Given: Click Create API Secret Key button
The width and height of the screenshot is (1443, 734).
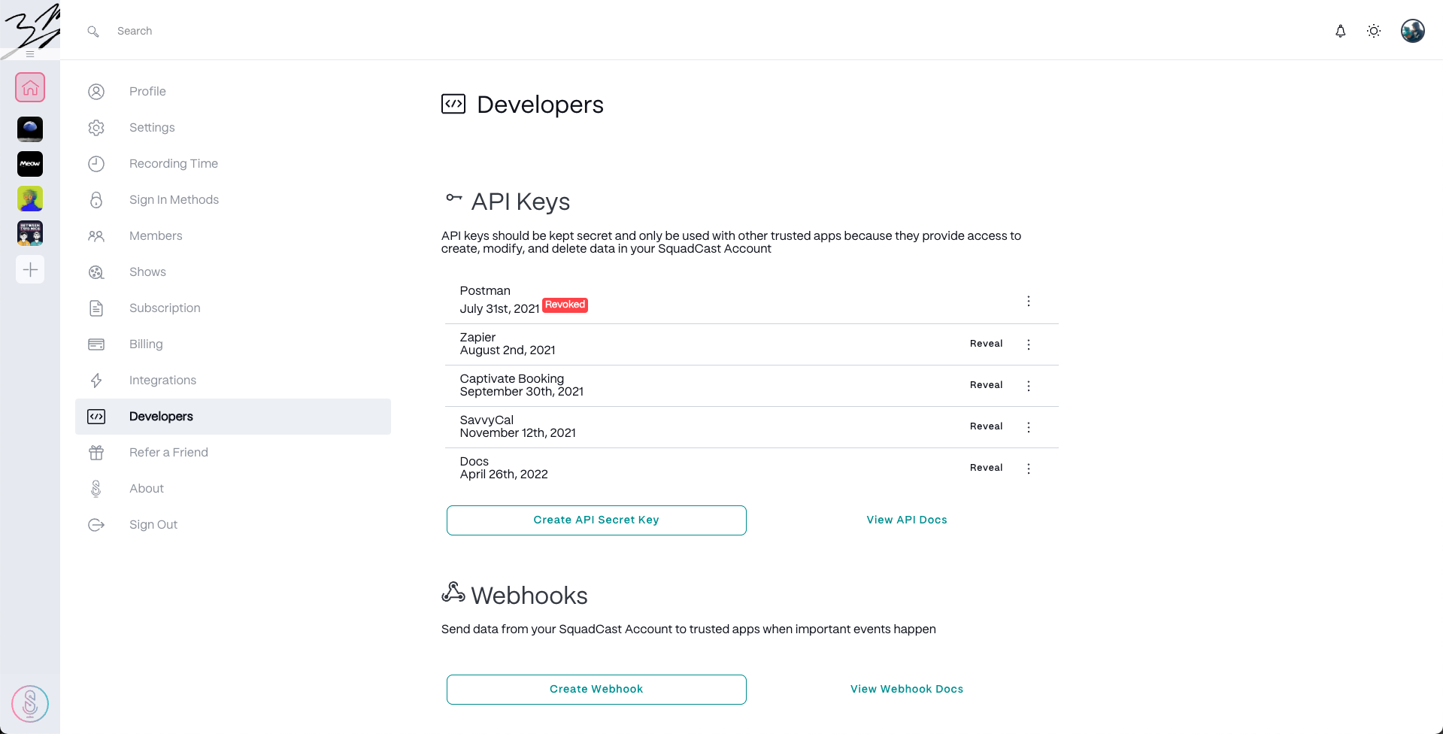Looking at the screenshot, I should pyautogui.click(x=596, y=520).
